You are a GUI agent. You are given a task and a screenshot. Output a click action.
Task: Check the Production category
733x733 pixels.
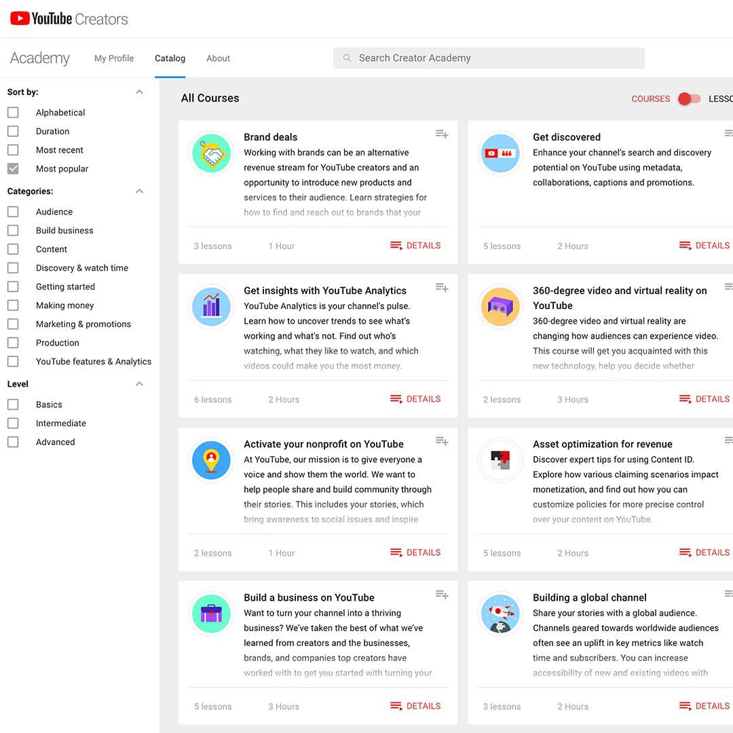tap(13, 342)
